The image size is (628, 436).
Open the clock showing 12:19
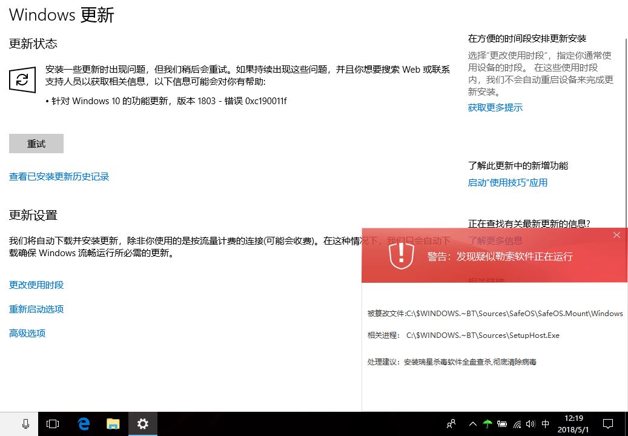click(x=573, y=424)
